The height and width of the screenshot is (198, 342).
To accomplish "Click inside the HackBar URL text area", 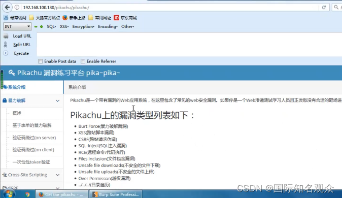I will point(189,44).
